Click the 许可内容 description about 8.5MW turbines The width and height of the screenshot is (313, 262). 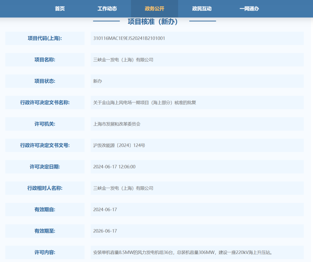[183, 252]
